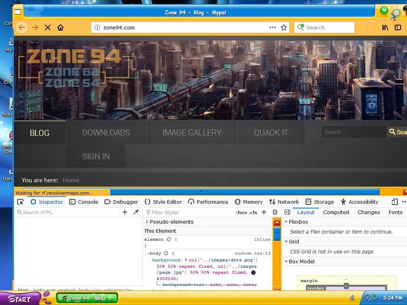Go forward one page
The image size is (407, 305).
tap(35, 27)
